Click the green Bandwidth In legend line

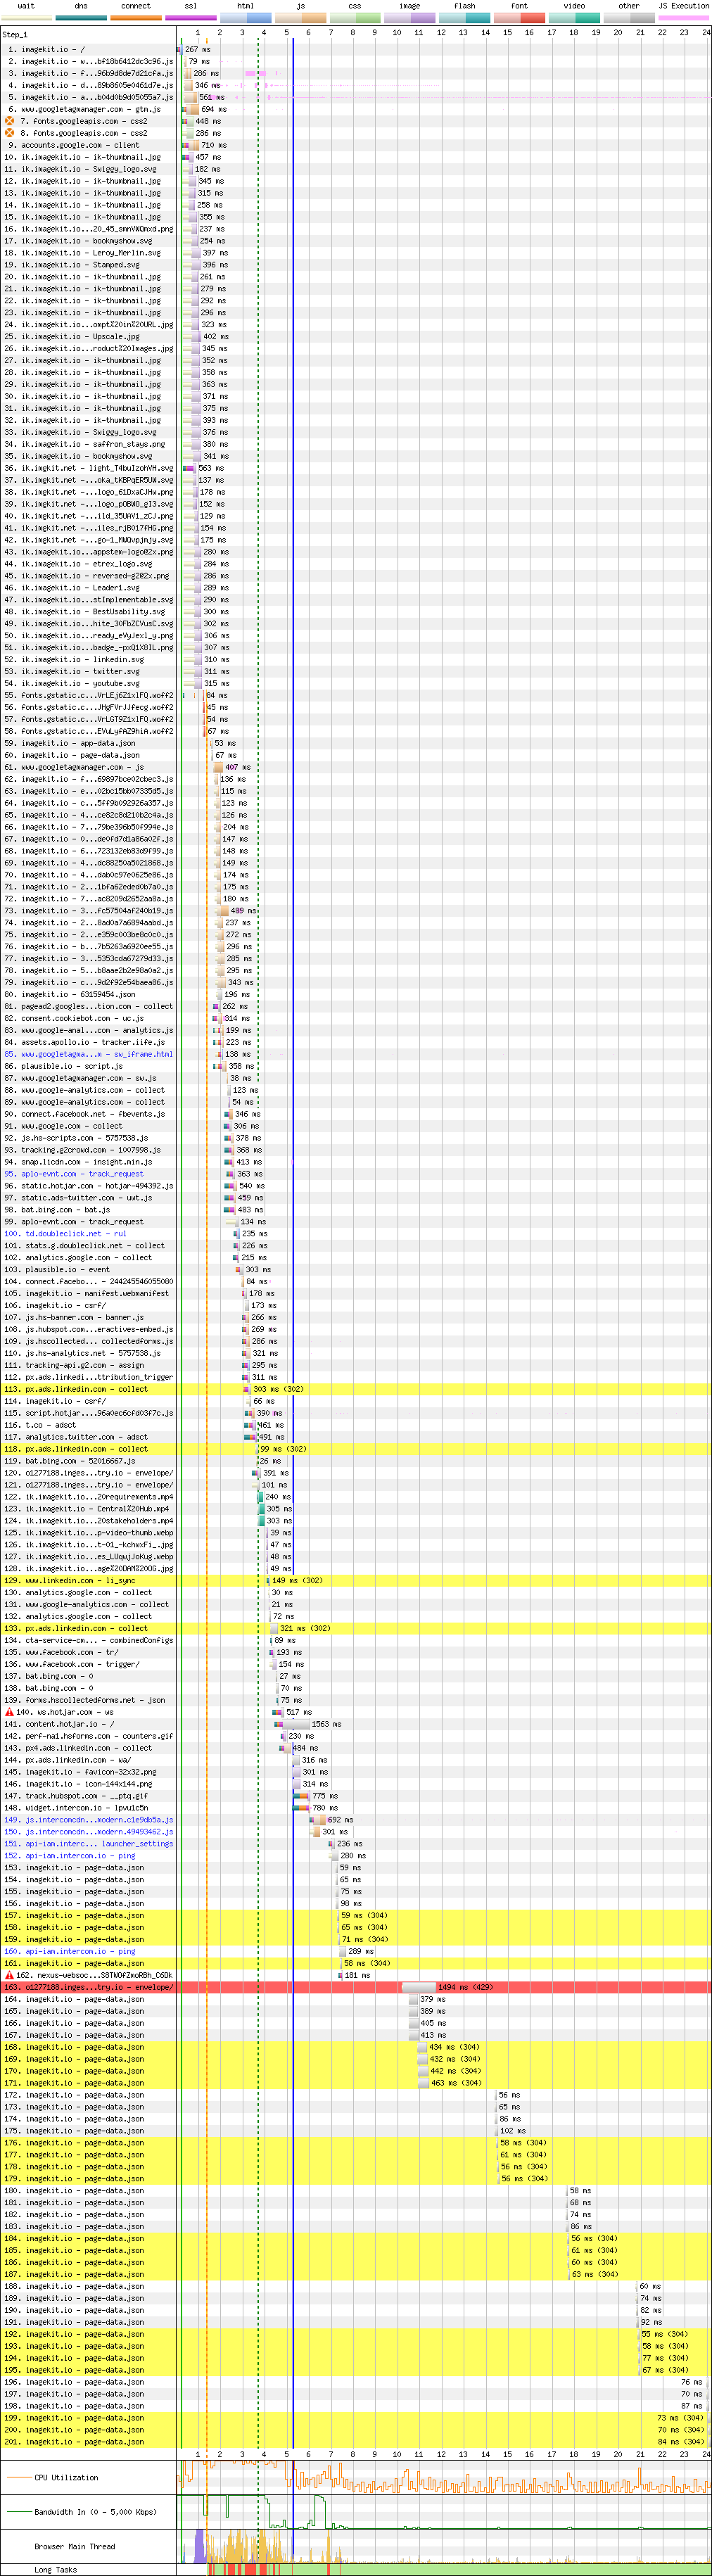coord(19,2511)
